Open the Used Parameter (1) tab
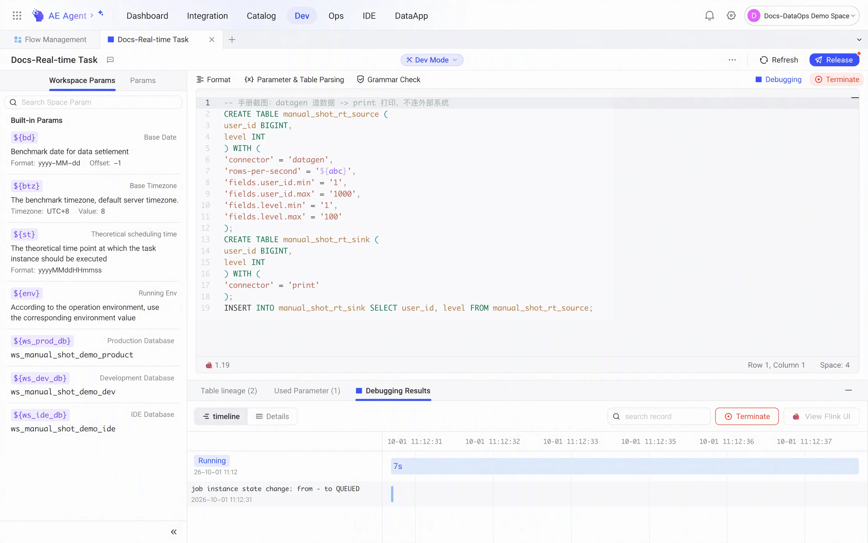This screenshot has width=868, height=543. (x=307, y=391)
